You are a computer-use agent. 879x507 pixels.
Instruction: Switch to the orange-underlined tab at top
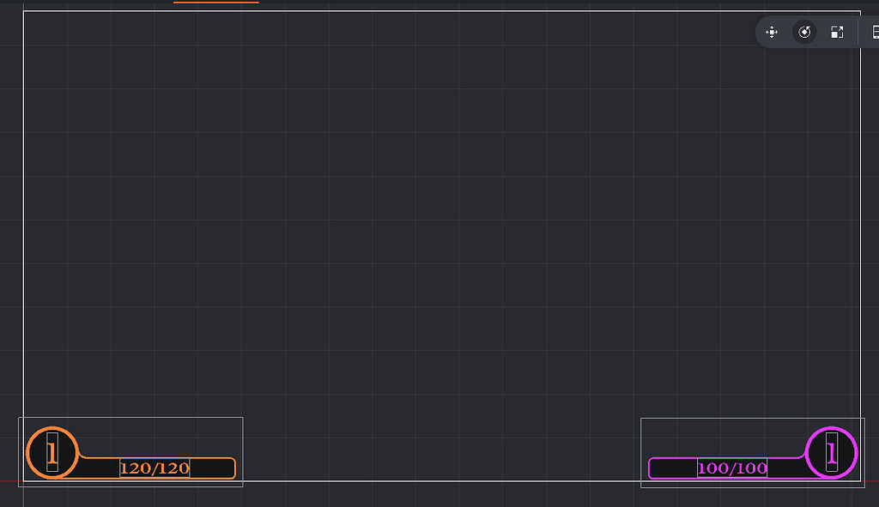215,3
